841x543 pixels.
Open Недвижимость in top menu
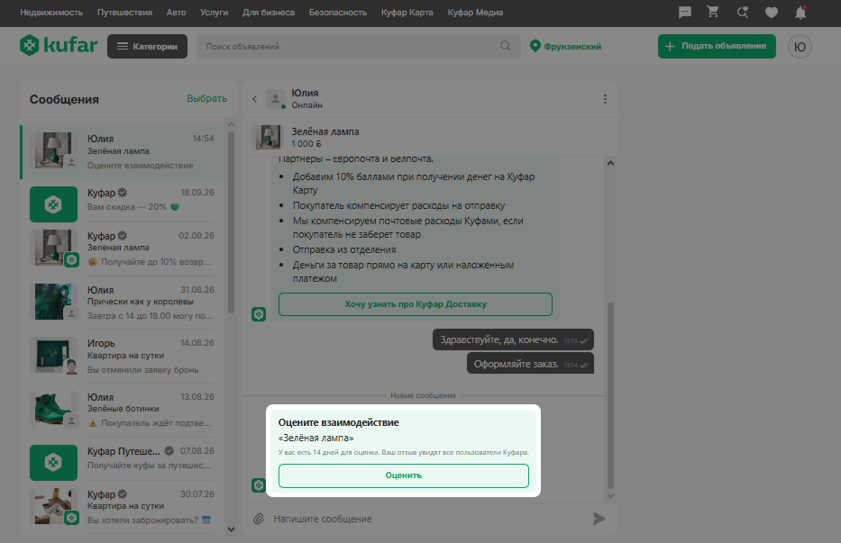point(51,13)
